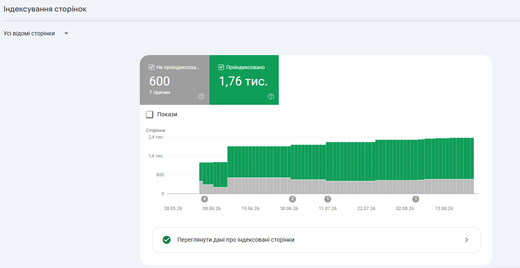Click the help icon on Не проіндексовано card

click(201, 97)
